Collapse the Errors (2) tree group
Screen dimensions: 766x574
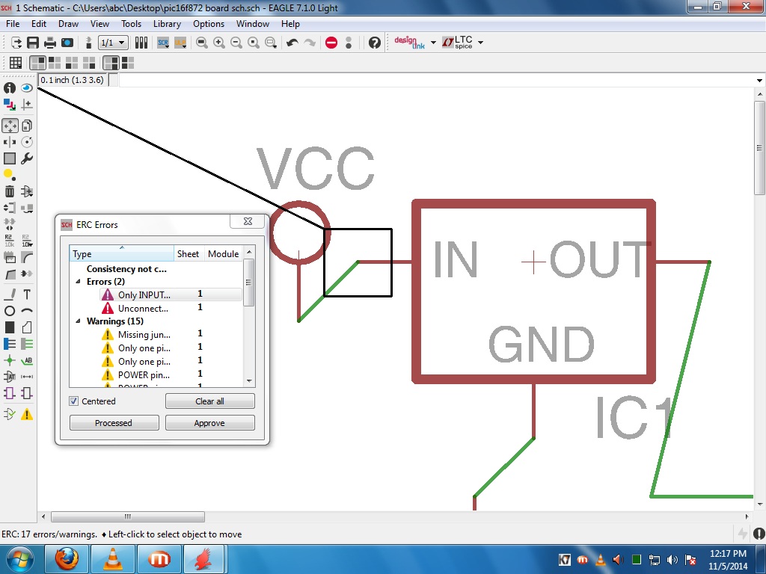pyautogui.click(x=78, y=282)
